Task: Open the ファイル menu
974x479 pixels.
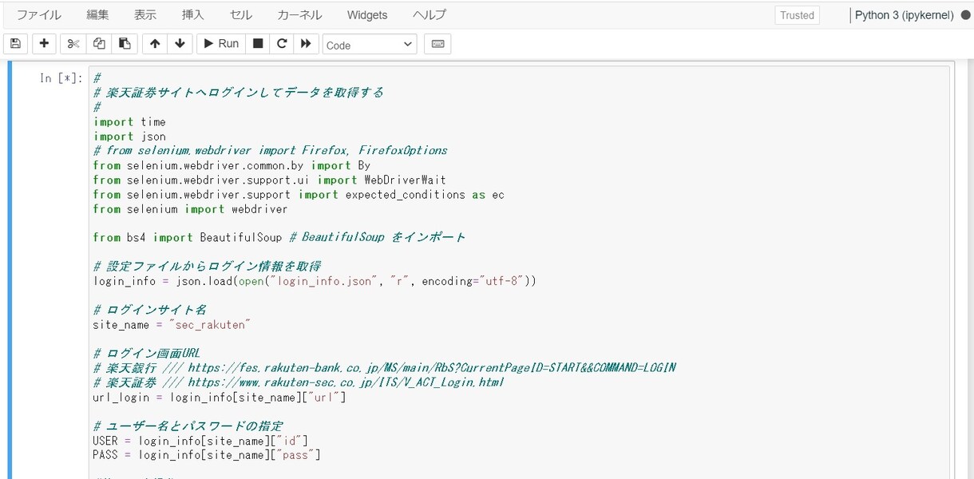Action: (x=39, y=15)
